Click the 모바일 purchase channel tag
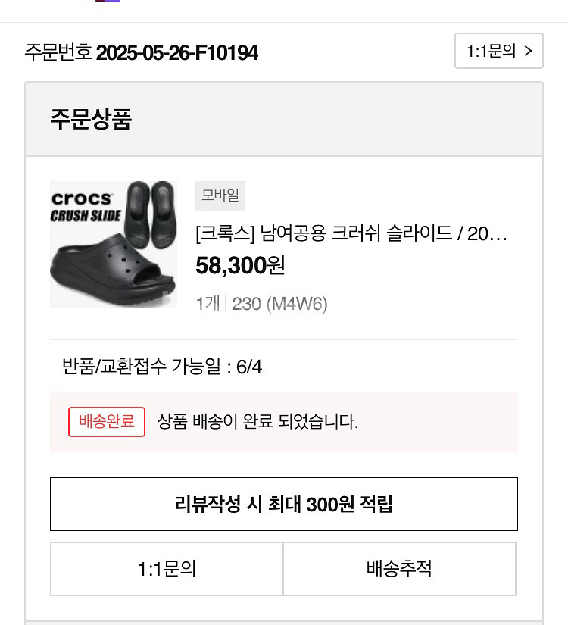This screenshot has height=625, width=568. point(220,195)
